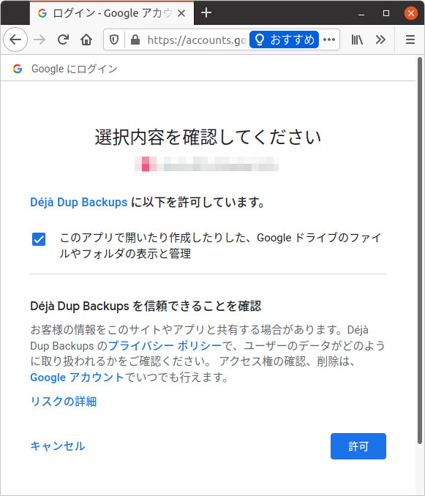Click the forward navigation arrow
Screen dimensions: 425x496
tap(40, 40)
